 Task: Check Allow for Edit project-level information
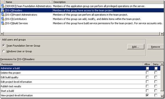(147, 82)
